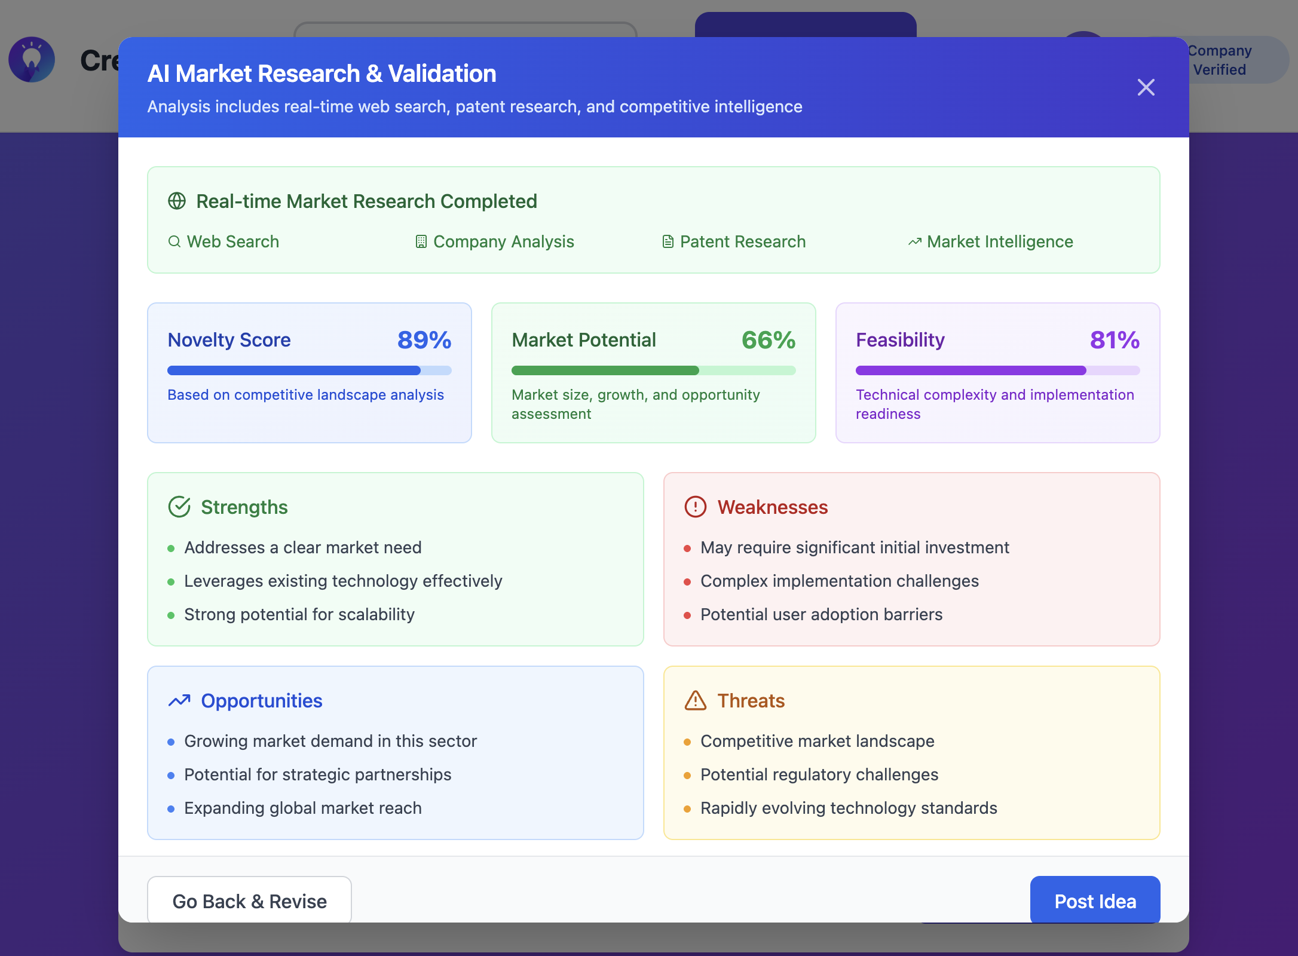The width and height of the screenshot is (1298, 956).
Task: Click the lightbulb app logo
Action: pos(32,59)
